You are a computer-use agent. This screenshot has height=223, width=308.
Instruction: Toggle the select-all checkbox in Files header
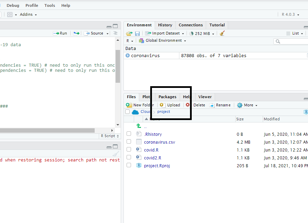pos(128,112)
